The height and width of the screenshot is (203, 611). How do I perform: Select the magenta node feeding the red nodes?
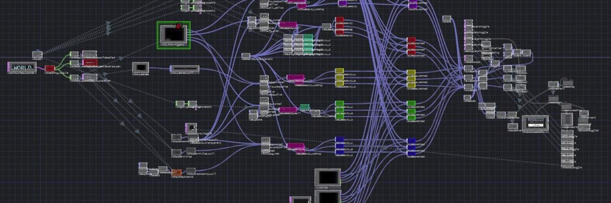point(288,25)
